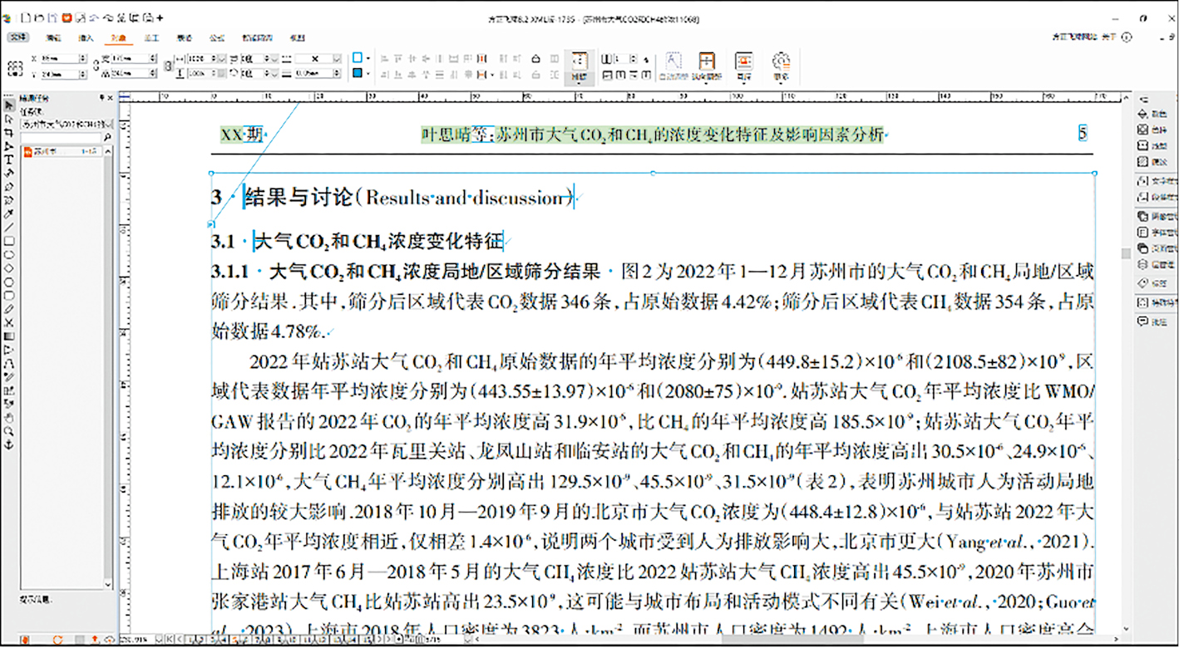This screenshot has width=1179, height=648.
Task: Select the gradient tool in toolbox
Action: (9, 336)
